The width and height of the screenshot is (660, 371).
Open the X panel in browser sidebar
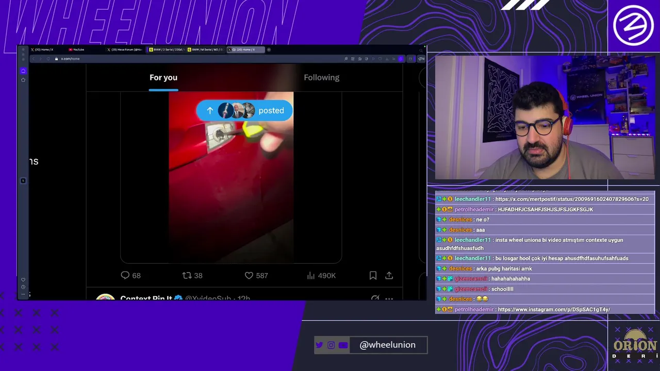coord(23,180)
